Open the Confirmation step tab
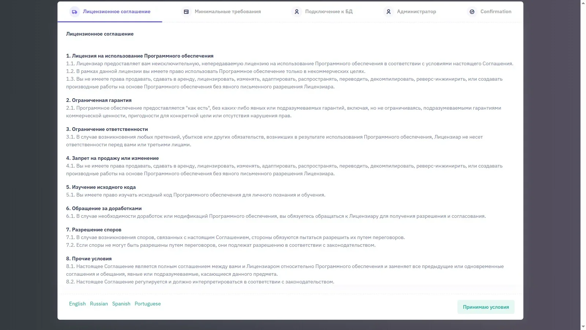The image size is (586, 330). click(489, 12)
